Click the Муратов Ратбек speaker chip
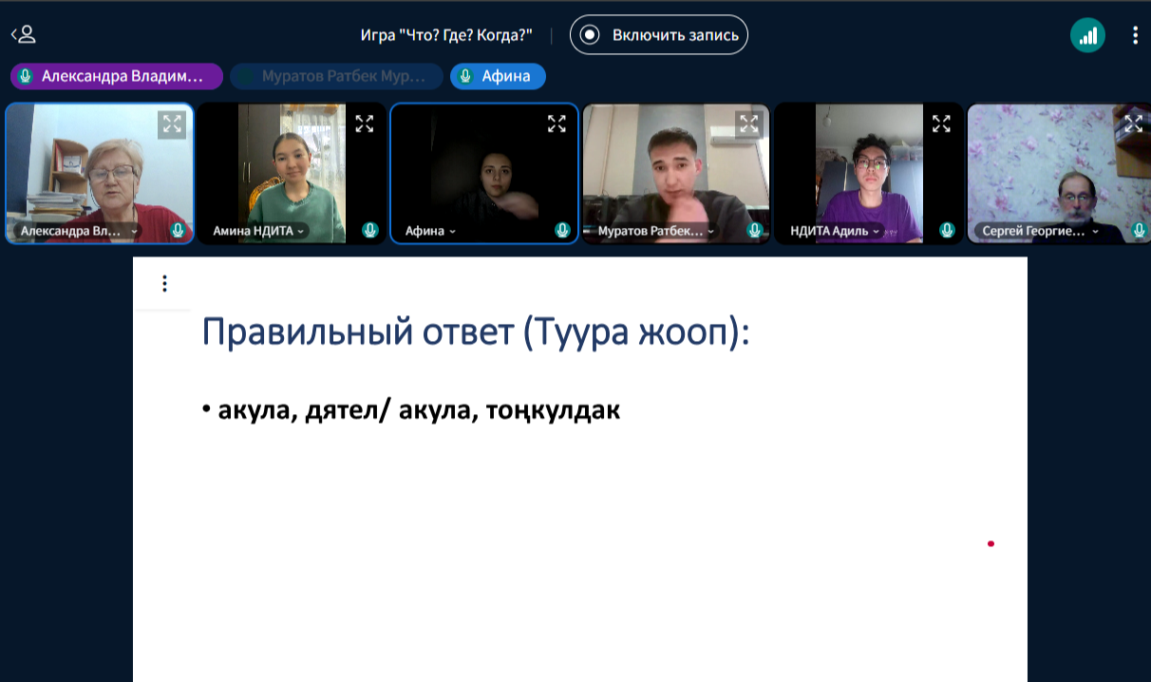Screen dimensions: 1151x682 pos(338,76)
